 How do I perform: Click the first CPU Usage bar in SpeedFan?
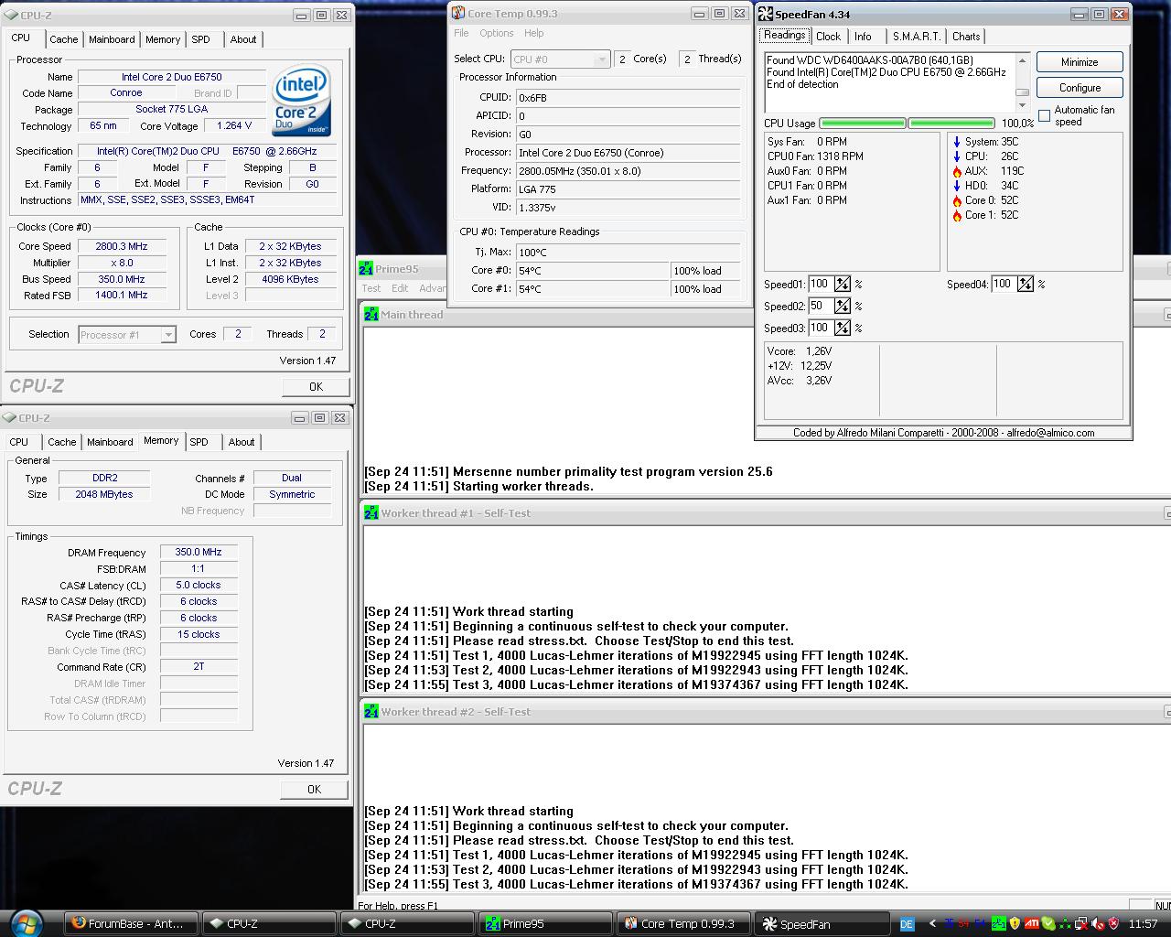coord(863,123)
